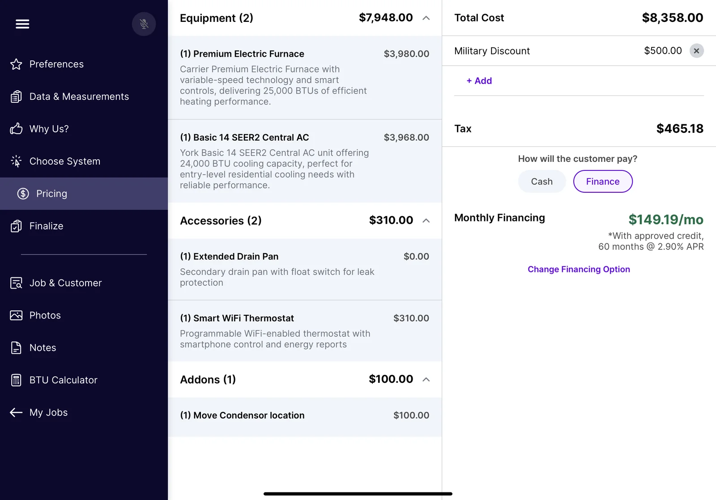Screen dimensions: 716x500
Task: Go to Data & Measurements
Action: [84, 97]
